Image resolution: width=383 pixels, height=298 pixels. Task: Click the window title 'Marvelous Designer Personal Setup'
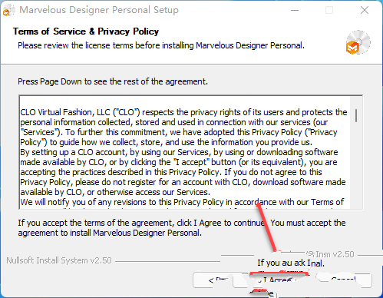click(99, 10)
